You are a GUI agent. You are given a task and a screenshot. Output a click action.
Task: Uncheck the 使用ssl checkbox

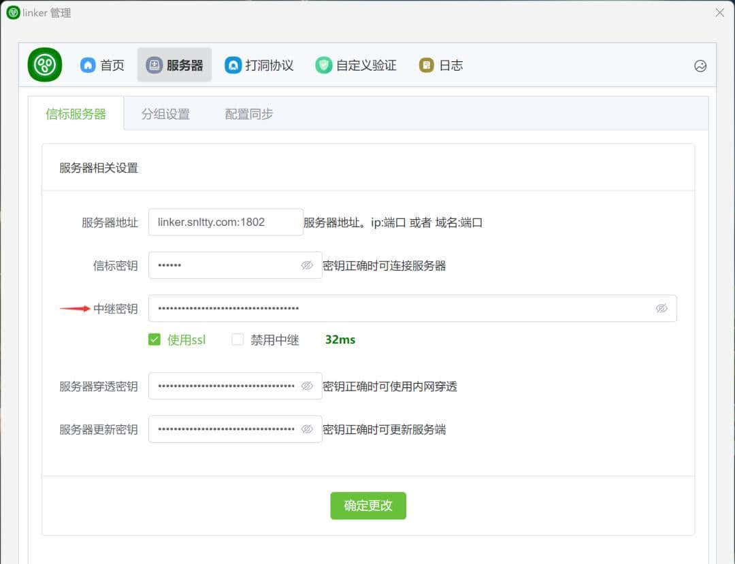pyautogui.click(x=154, y=338)
